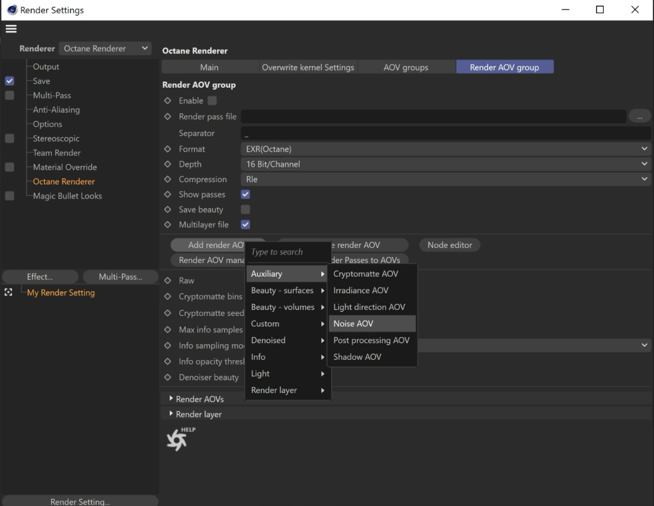Open the Renderer dropdown showing Octane Renderer

click(x=105, y=48)
